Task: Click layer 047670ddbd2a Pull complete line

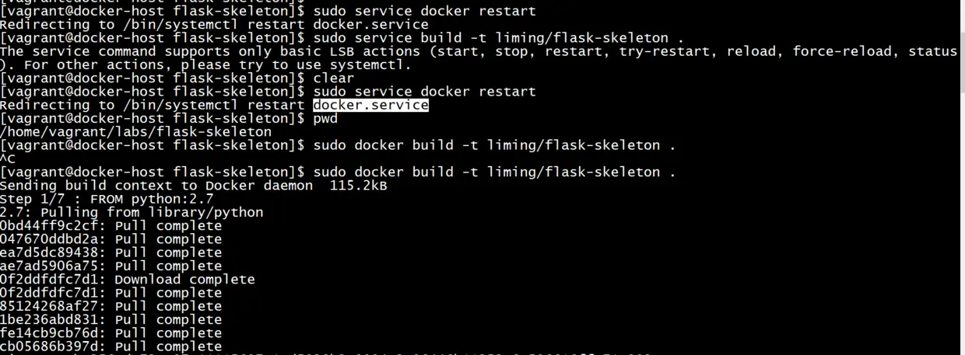Action: click(x=111, y=239)
